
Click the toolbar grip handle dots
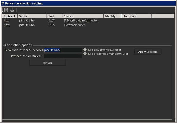(3, 10)
